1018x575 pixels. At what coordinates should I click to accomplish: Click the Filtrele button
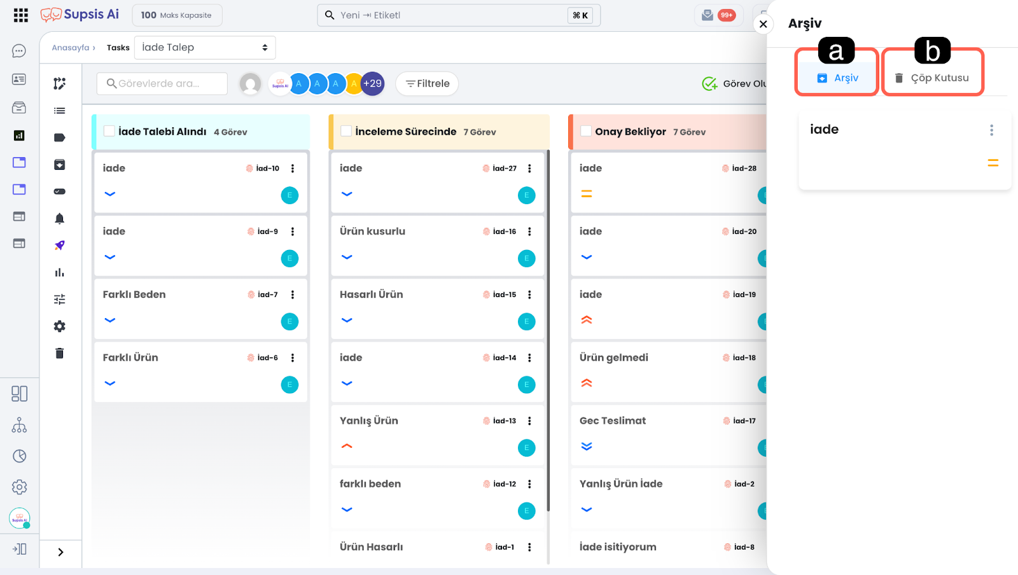coord(427,83)
